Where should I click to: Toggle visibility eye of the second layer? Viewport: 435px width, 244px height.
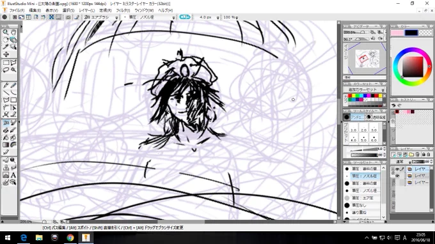tap(397, 176)
